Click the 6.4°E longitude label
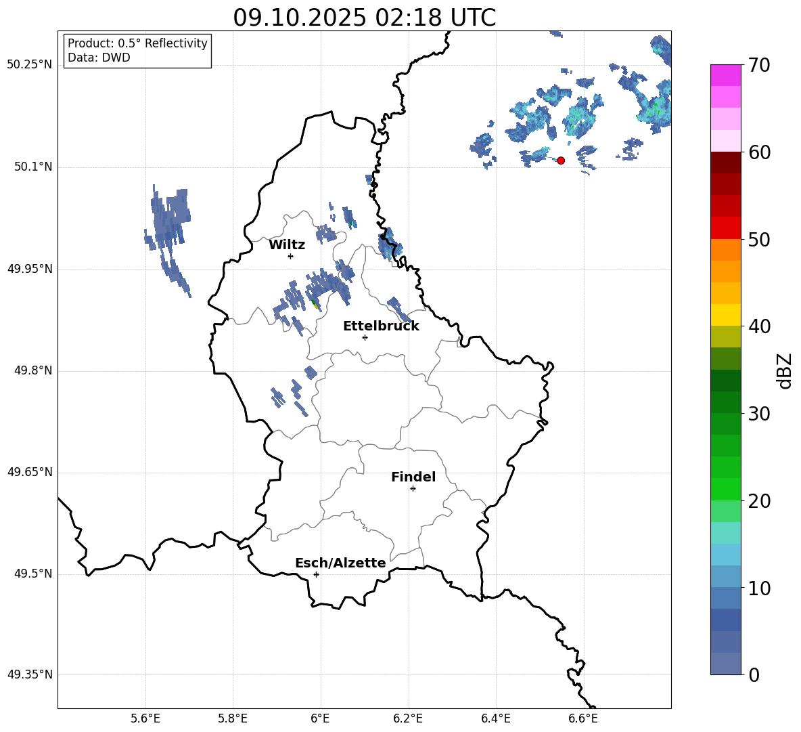 click(x=495, y=719)
